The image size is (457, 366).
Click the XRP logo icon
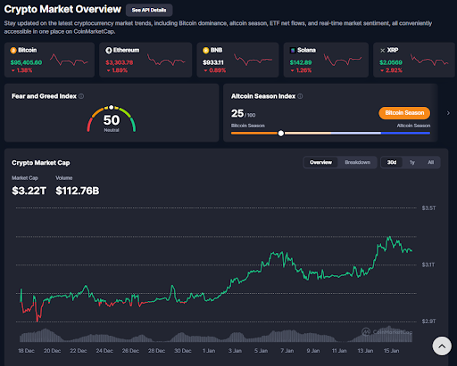pos(383,51)
